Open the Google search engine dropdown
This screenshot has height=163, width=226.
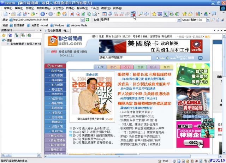click(208, 20)
